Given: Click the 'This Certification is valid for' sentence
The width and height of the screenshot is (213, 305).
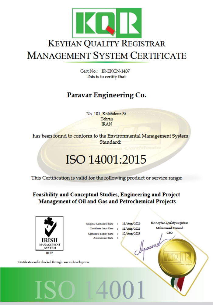Looking at the screenshot, I should click(107, 178).
